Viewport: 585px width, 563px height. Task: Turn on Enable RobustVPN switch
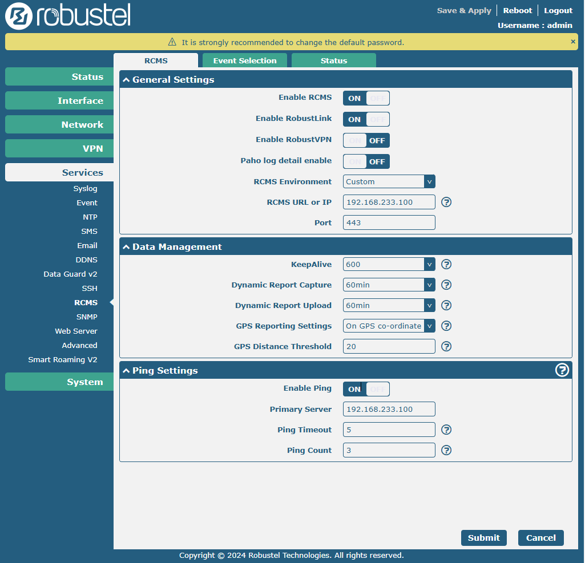click(366, 140)
